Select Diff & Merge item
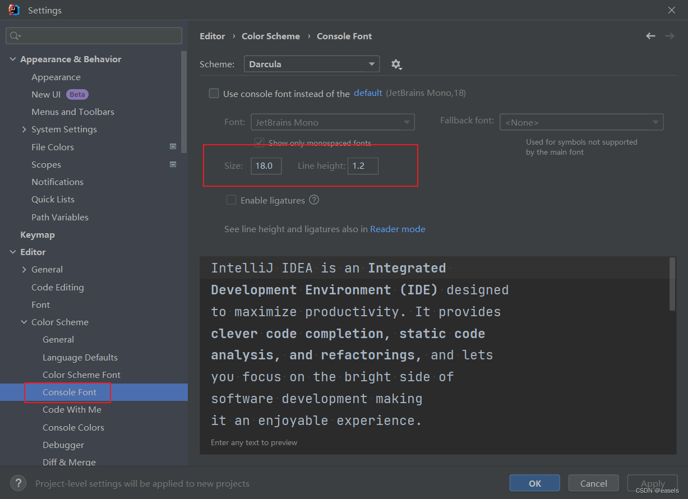 click(x=69, y=462)
